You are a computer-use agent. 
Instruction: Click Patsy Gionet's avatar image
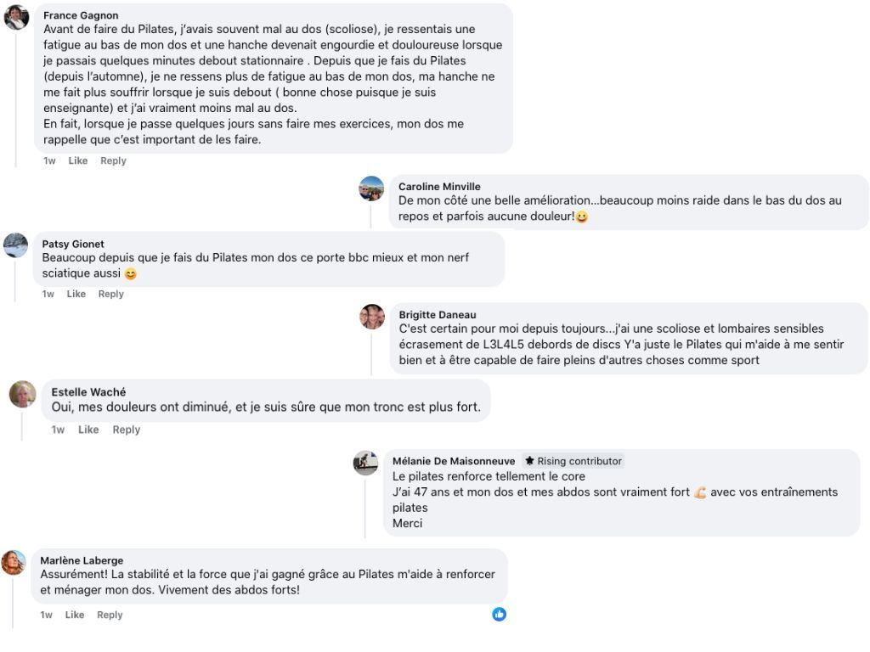click(15, 245)
